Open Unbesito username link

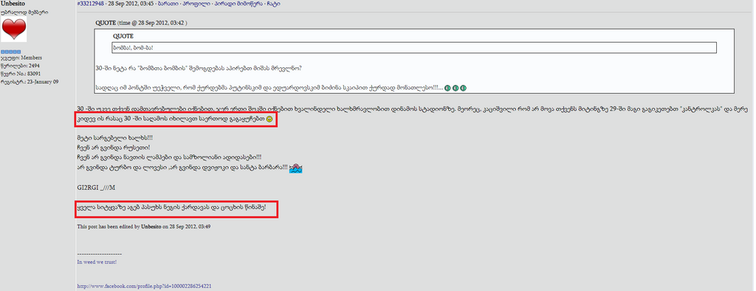13,4
